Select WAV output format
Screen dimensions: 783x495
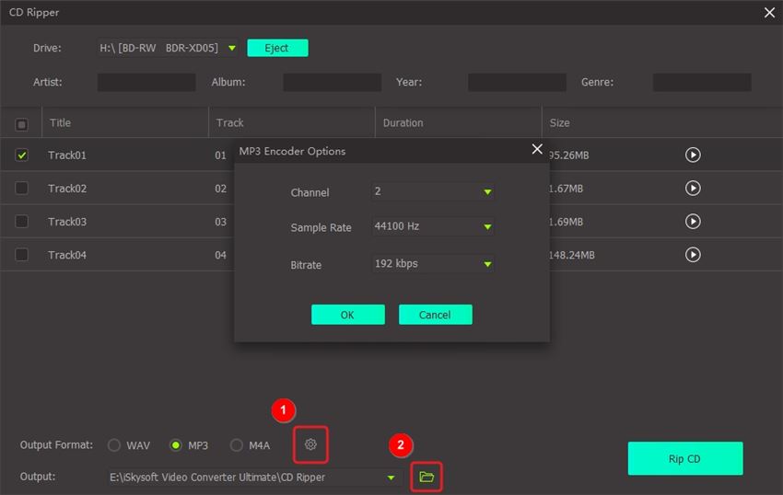click(114, 445)
